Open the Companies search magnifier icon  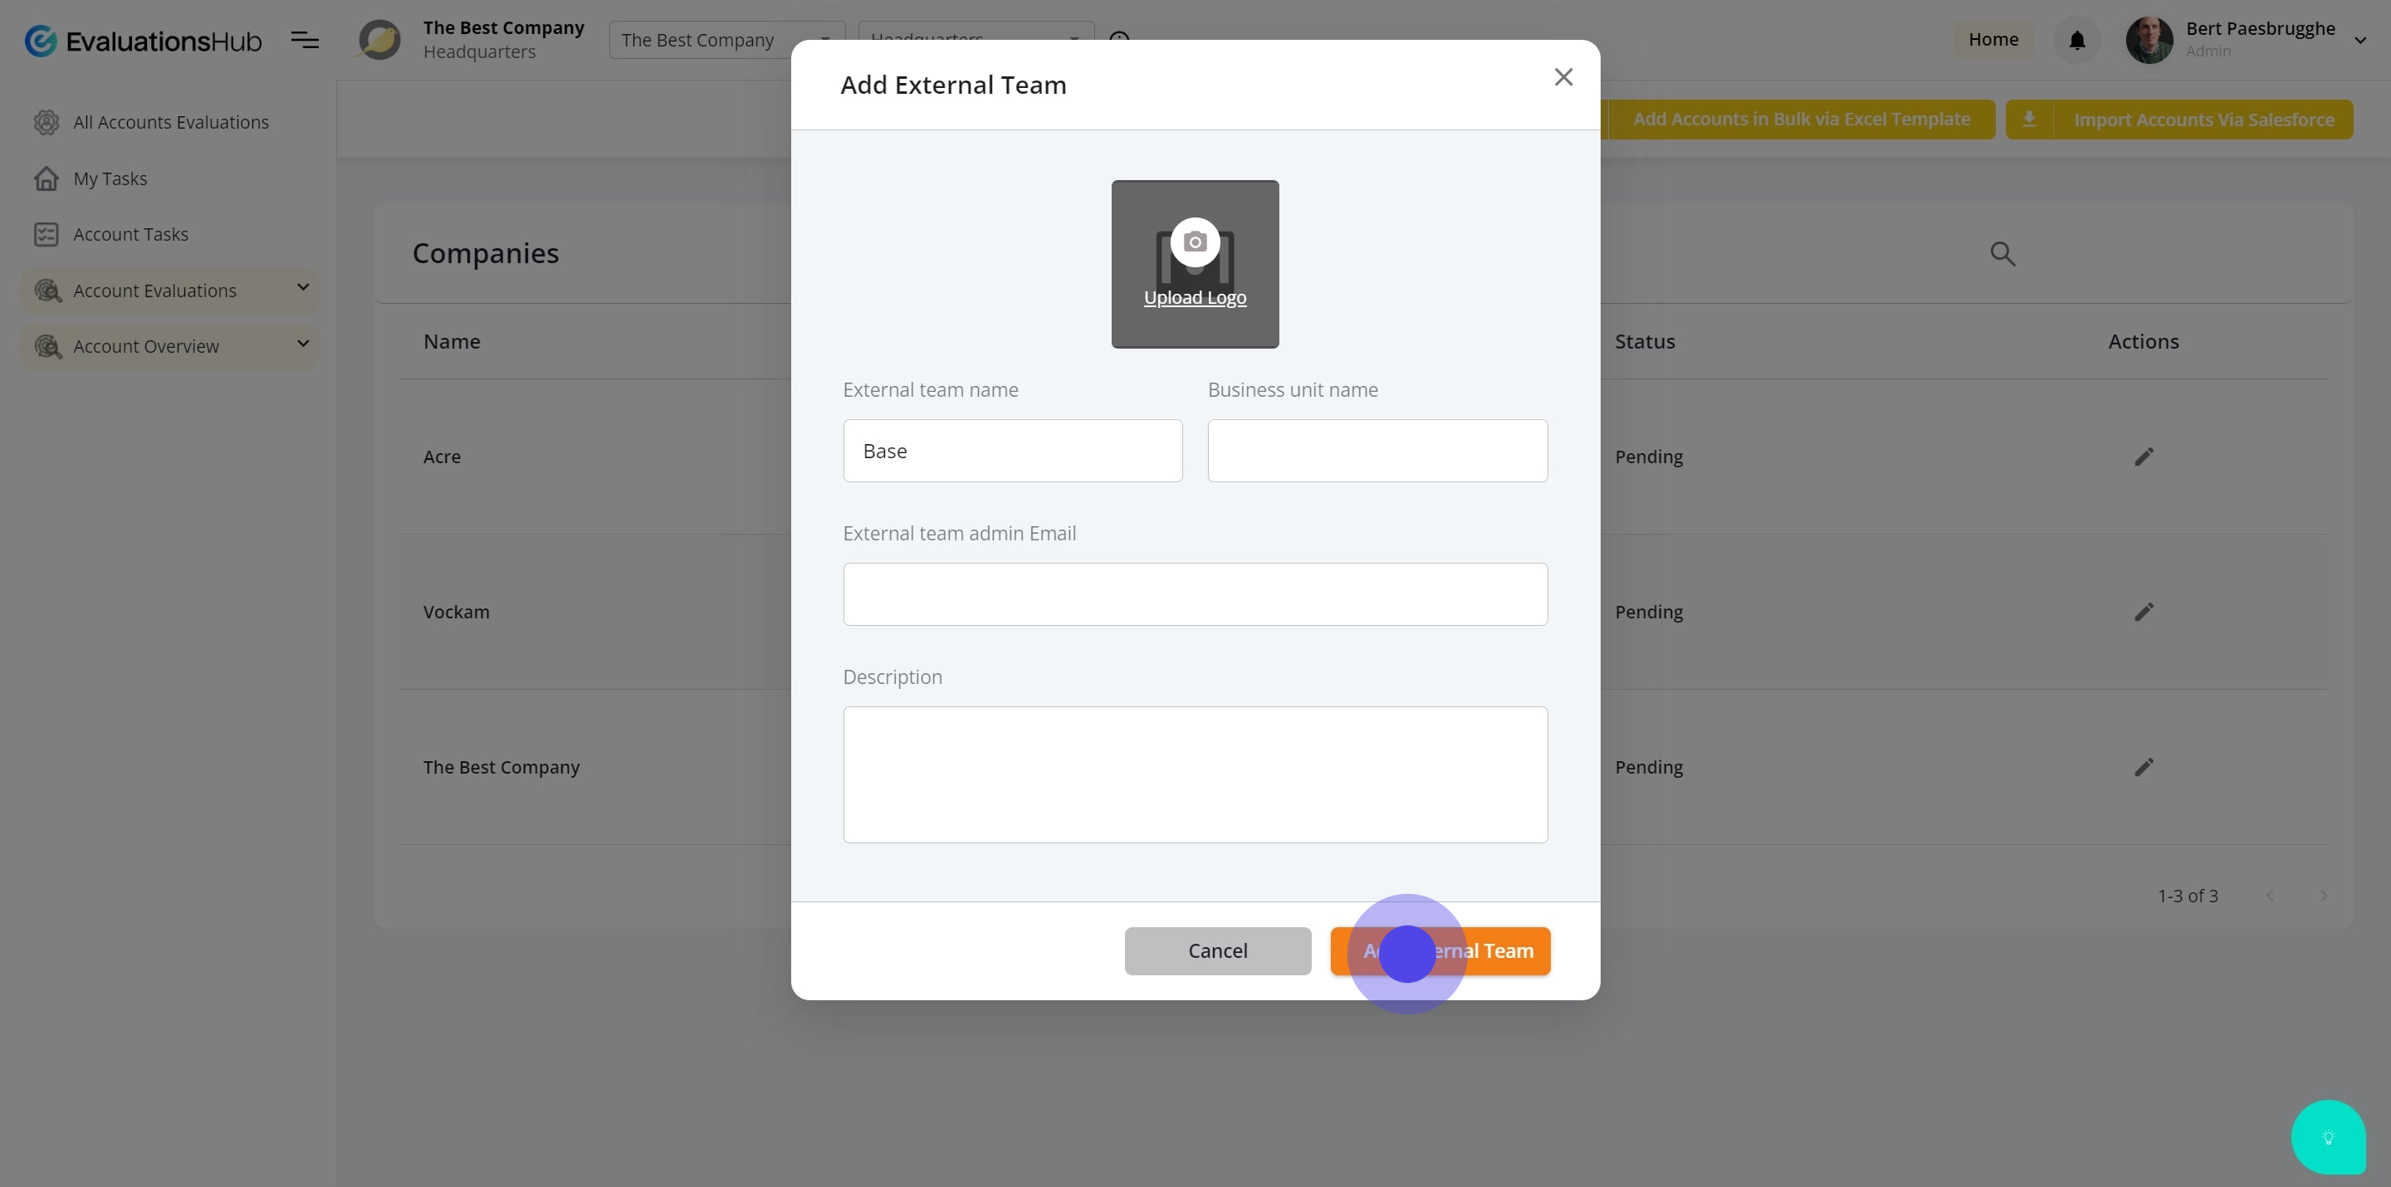(x=2002, y=254)
